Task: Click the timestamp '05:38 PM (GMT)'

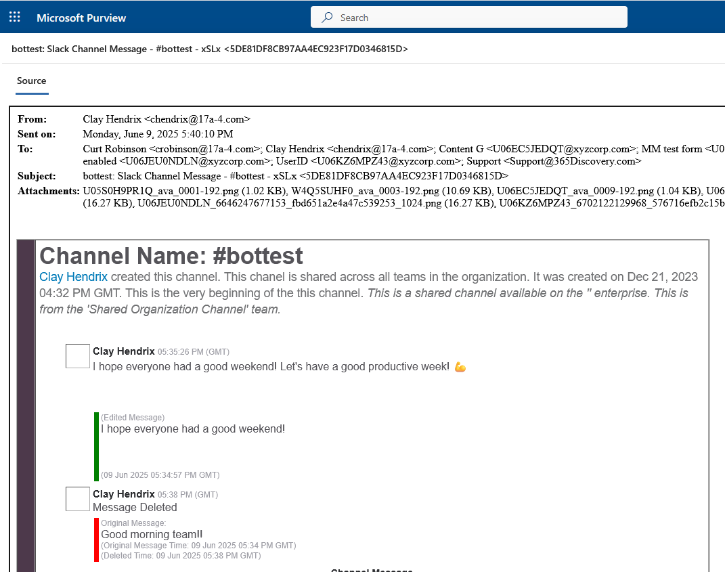Action: tap(188, 495)
